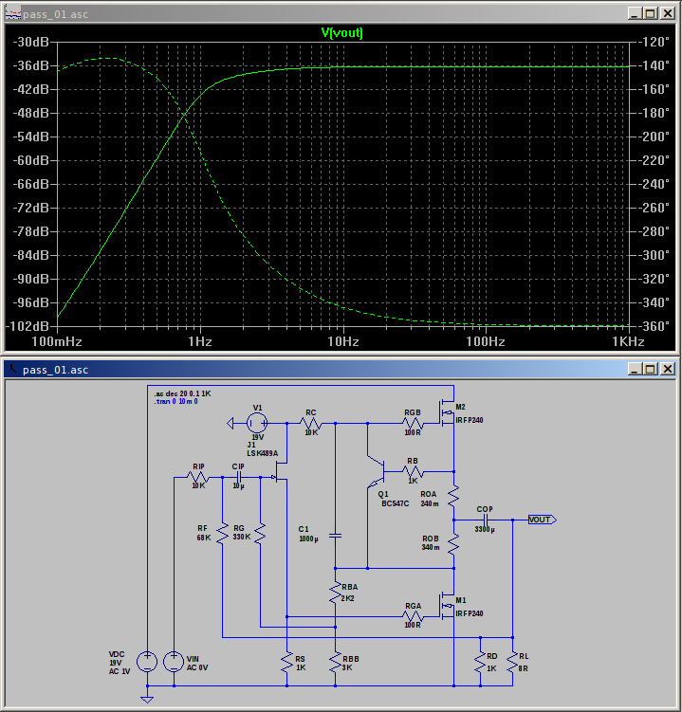The image size is (682, 712).
Task: Select MOSFET M1 IRFP240 symbol
Action: [x=446, y=606]
